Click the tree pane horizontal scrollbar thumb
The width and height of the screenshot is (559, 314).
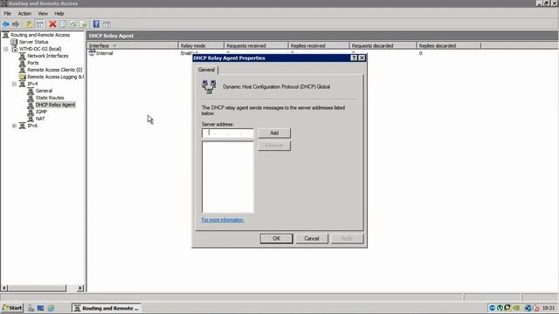click(x=37, y=288)
